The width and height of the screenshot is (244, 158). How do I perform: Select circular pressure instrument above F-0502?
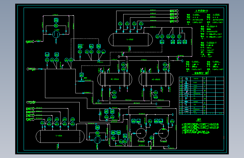[97, 133]
